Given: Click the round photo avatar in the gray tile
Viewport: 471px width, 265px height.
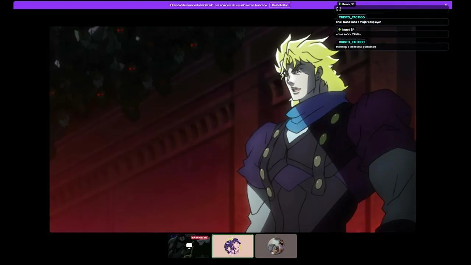Looking at the screenshot, I should 276,246.
